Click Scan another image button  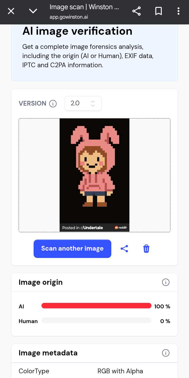click(72, 248)
